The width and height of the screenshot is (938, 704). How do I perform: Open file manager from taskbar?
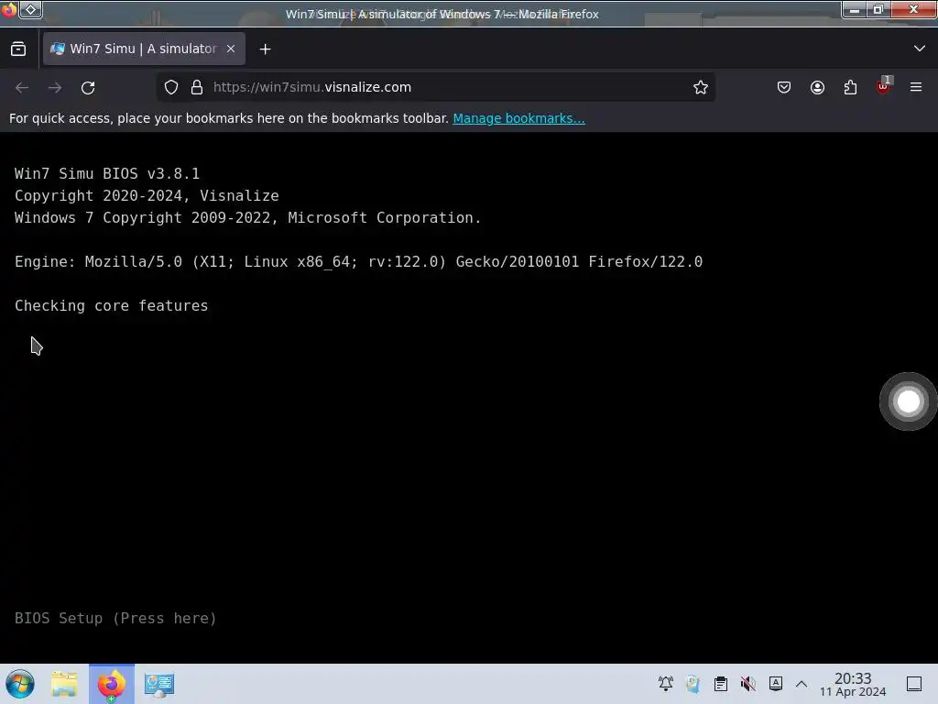[65, 684]
